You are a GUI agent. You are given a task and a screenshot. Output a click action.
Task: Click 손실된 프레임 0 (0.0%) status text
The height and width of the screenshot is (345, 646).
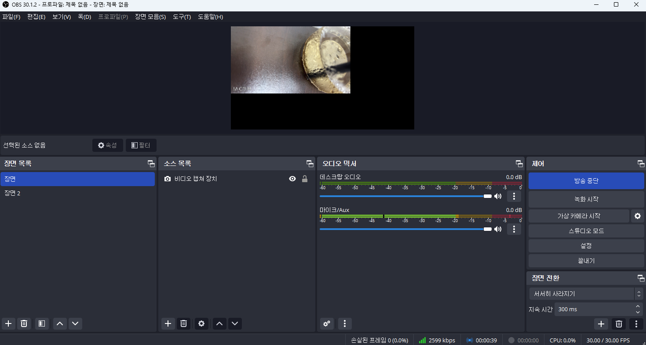click(380, 340)
